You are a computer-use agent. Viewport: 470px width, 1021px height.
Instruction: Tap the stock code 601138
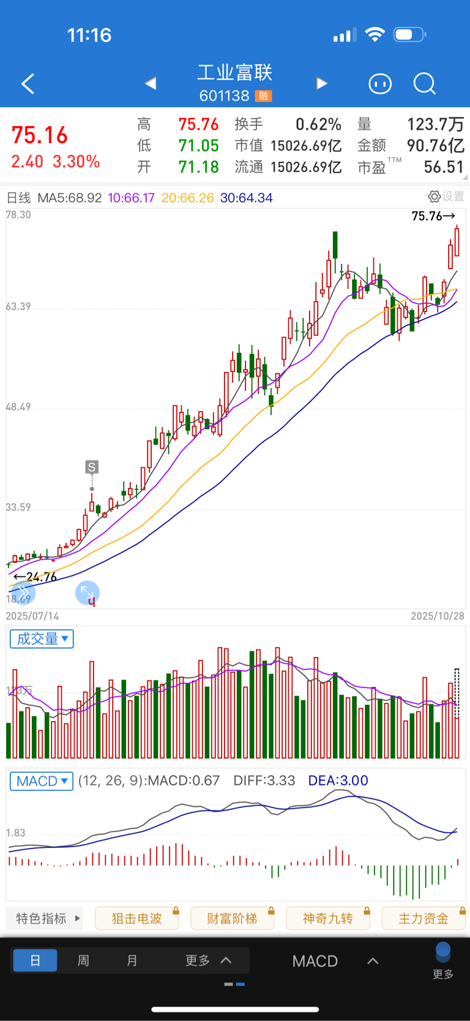point(224,96)
